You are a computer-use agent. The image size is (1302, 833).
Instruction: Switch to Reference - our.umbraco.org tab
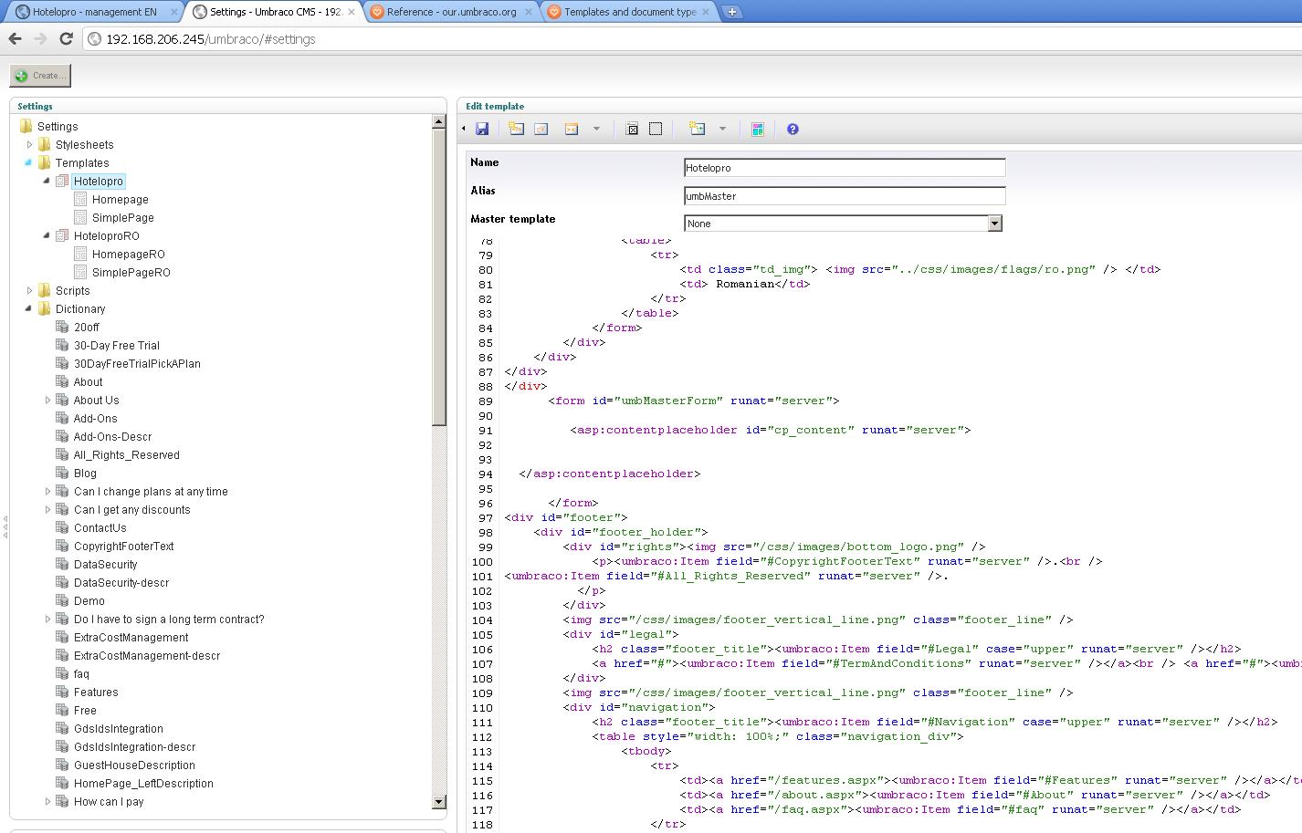[452, 12]
